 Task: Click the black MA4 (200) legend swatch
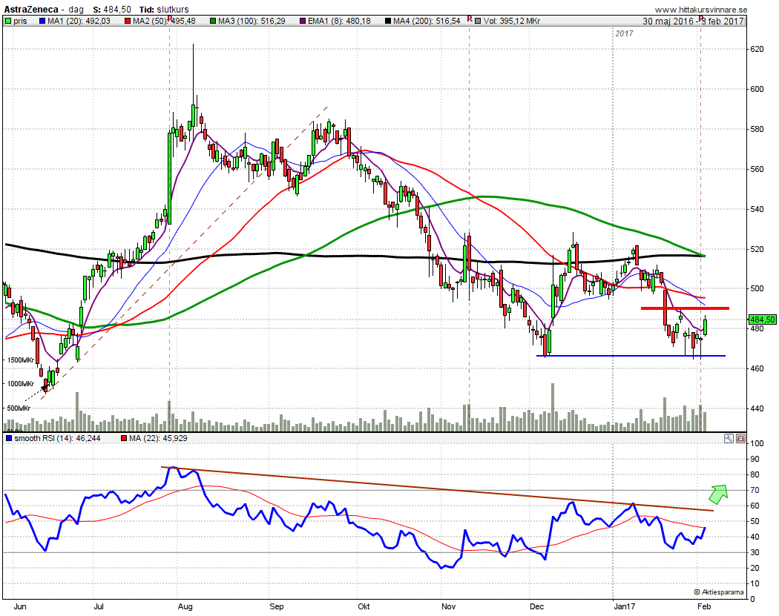click(388, 21)
